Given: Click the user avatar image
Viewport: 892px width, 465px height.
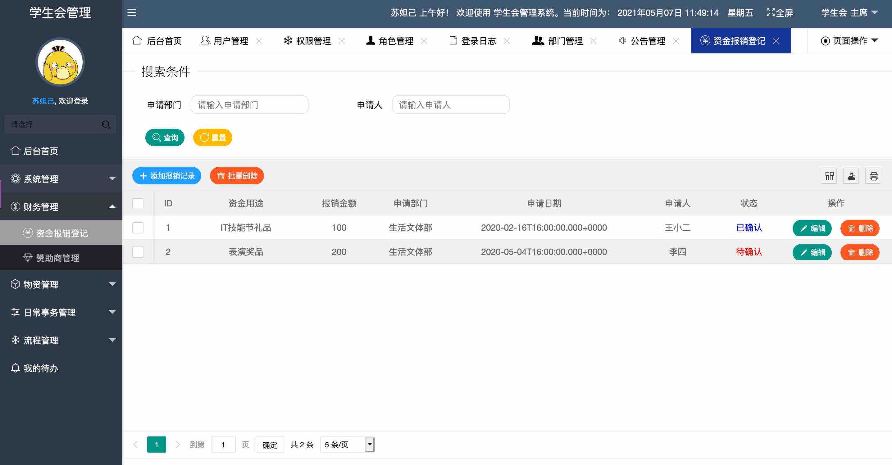Looking at the screenshot, I should (60, 62).
